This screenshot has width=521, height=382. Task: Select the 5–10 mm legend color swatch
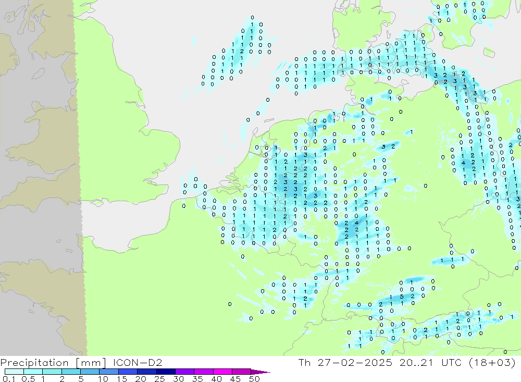90,372
